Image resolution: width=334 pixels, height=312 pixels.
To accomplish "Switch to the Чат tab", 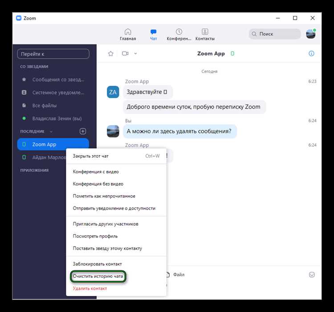I will click(153, 34).
